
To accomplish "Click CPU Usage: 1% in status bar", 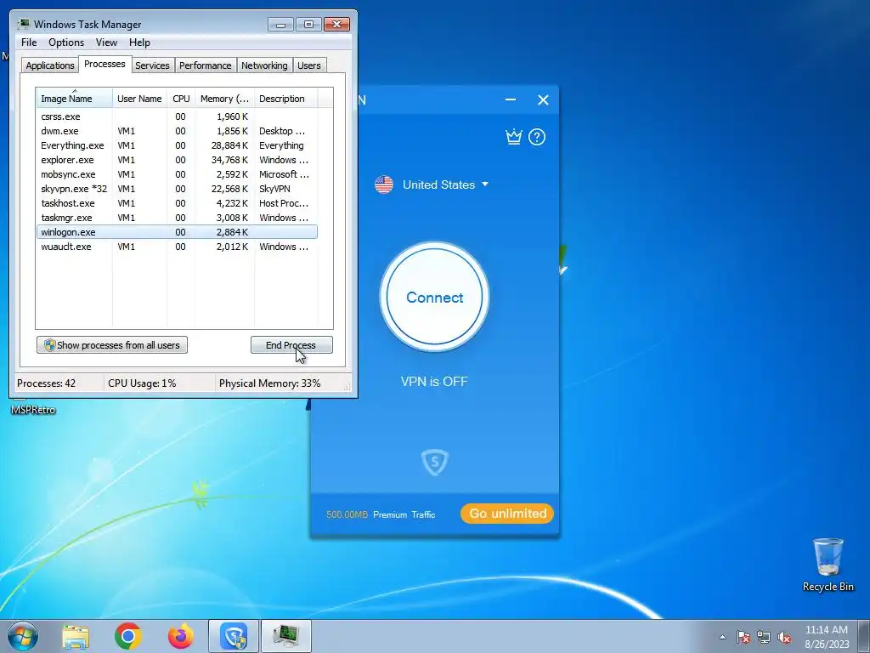I will pyautogui.click(x=142, y=383).
